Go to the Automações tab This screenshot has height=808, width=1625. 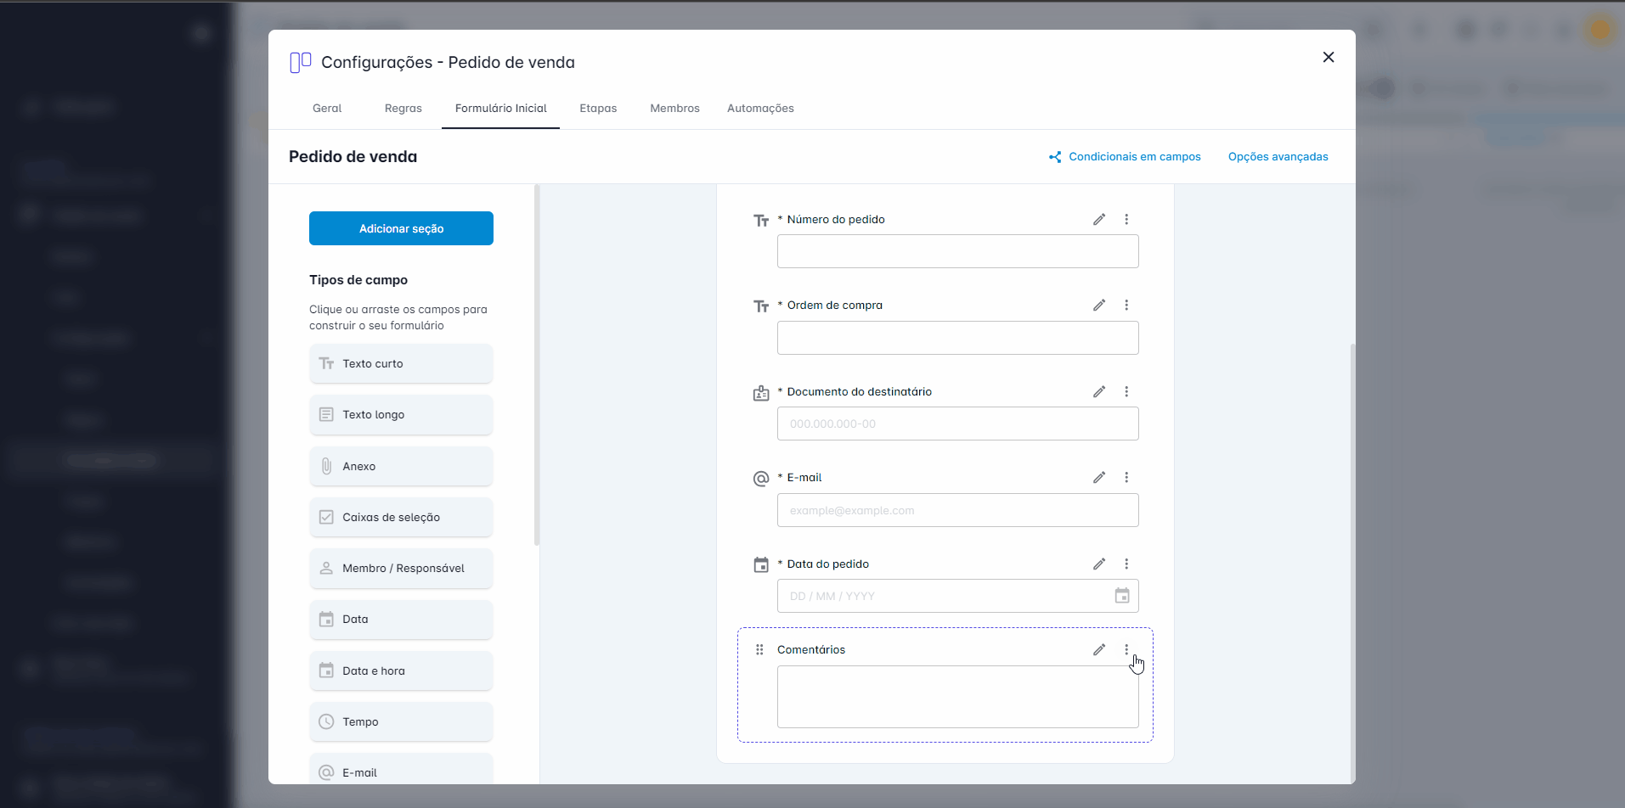click(x=760, y=109)
